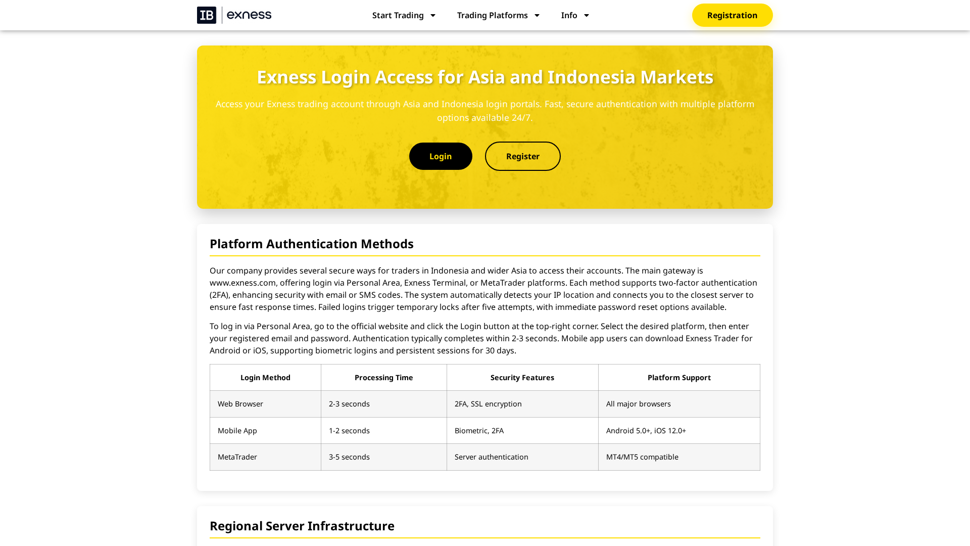
Task: Click the MetaTrader table cell
Action: [265, 457]
